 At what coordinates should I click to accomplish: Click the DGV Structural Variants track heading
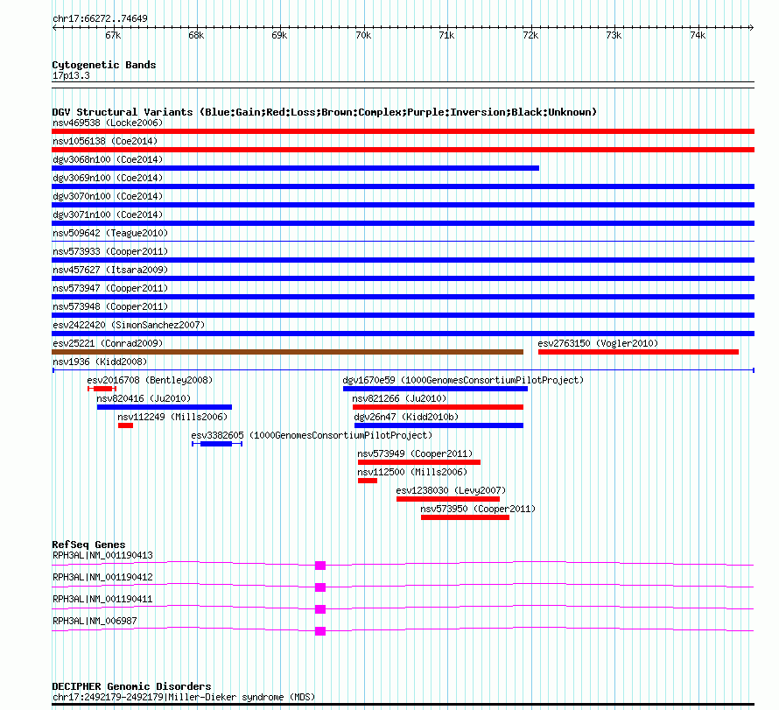[x=324, y=112]
